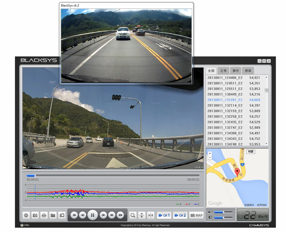Take a snapshot with the camera icon
The image size is (286, 232).
(x=35, y=215)
